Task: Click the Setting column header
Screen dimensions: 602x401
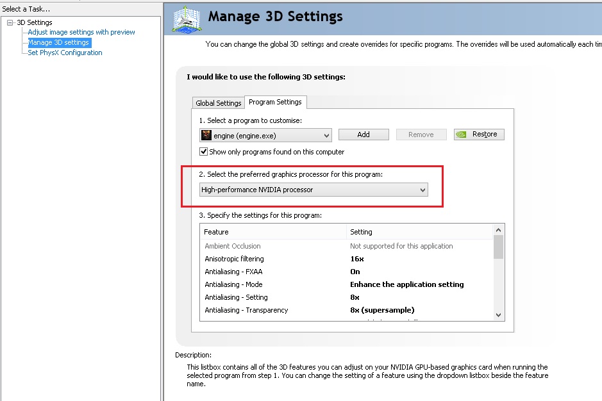Action: [420, 232]
